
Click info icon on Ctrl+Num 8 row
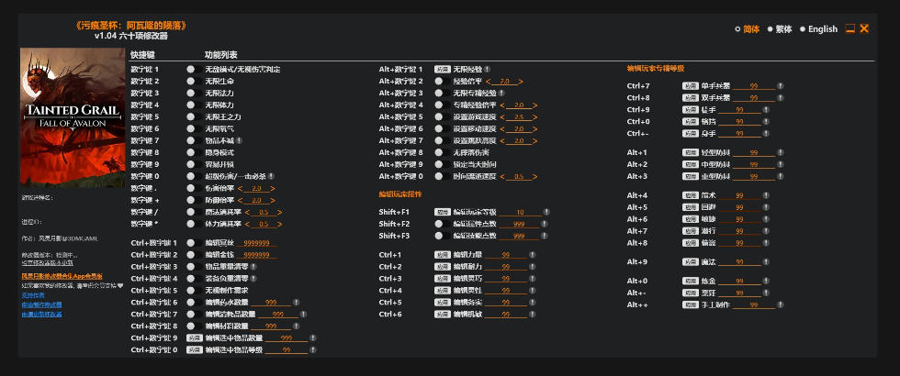pyautogui.click(x=296, y=326)
